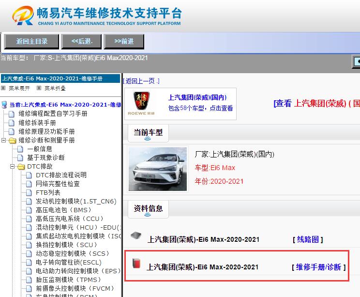Select root node 当前:上汽荣威-Ei6 Max
This screenshot has height=297, width=360.
[x=65, y=105]
